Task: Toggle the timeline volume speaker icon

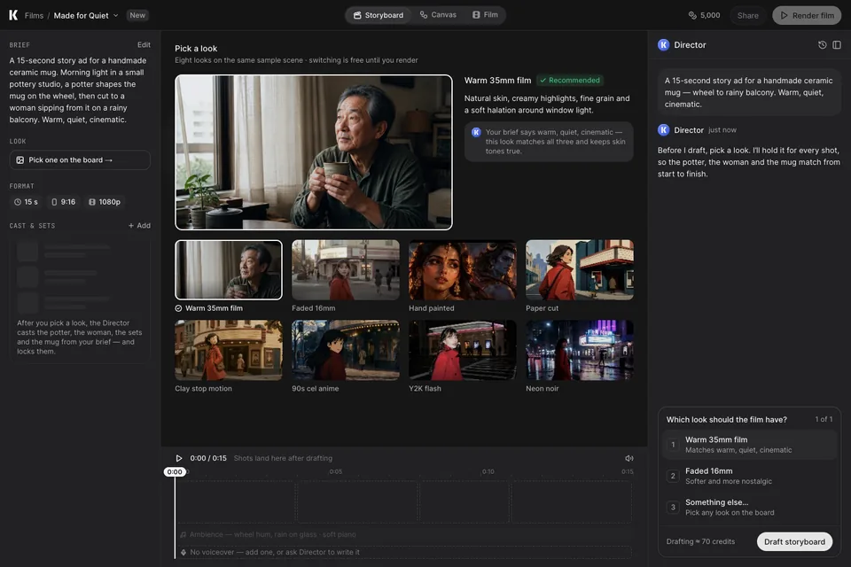Action: (x=629, y=459)
